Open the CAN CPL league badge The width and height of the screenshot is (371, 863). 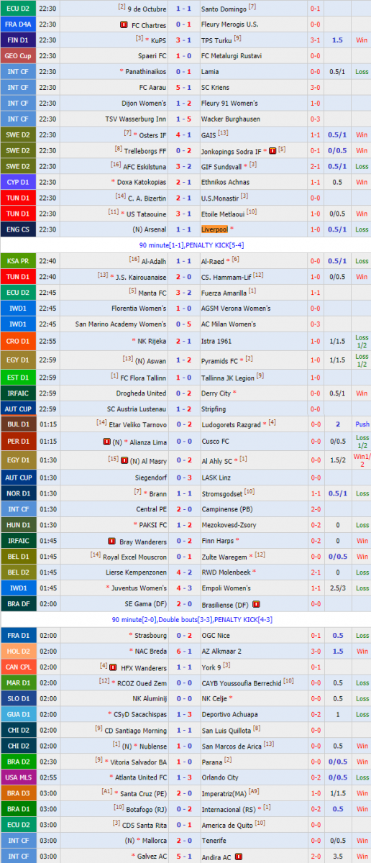coord(18,667)
